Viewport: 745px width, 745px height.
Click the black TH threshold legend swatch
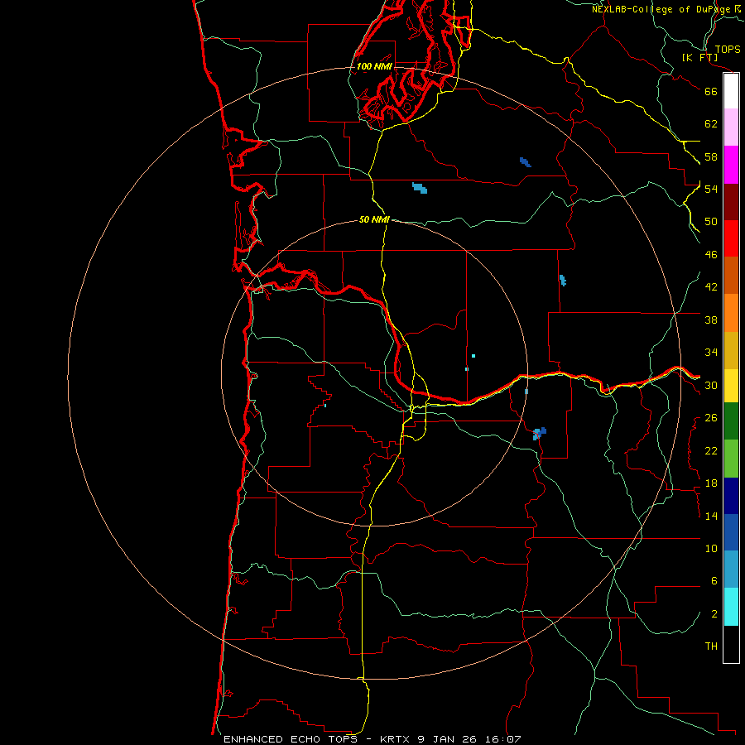(x=731, y=644)
